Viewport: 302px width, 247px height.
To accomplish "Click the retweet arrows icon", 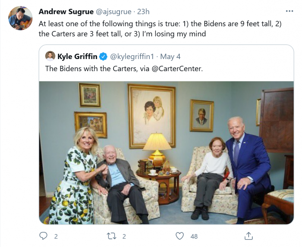I will point(111,236).
